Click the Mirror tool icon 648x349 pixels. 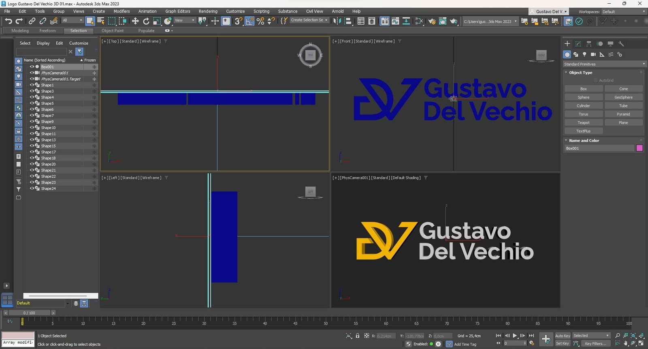point(337,21)
